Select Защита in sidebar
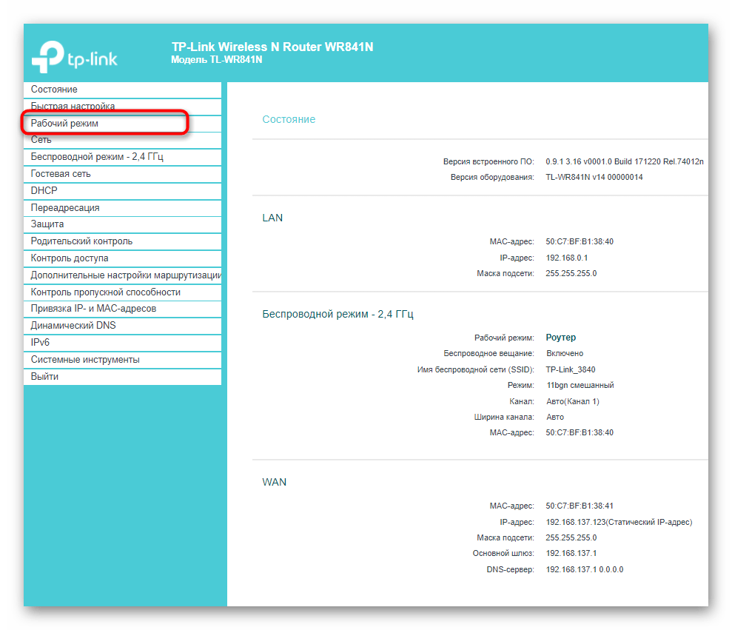Viewport: 732px width, 630px height. point(122,224)
